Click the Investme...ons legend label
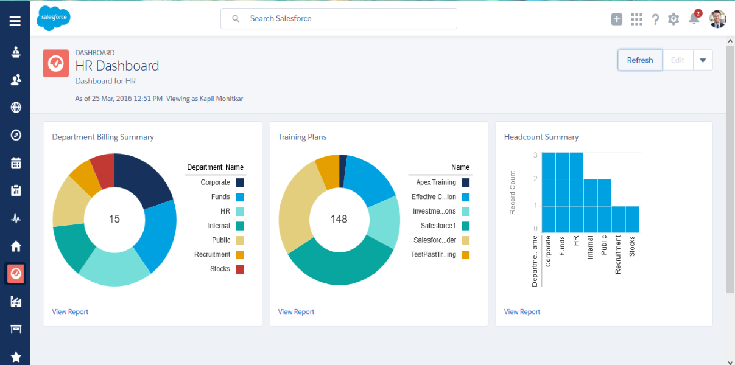Image resolution: width=735 pixels, height=365 pixels. tap(434, 211)
